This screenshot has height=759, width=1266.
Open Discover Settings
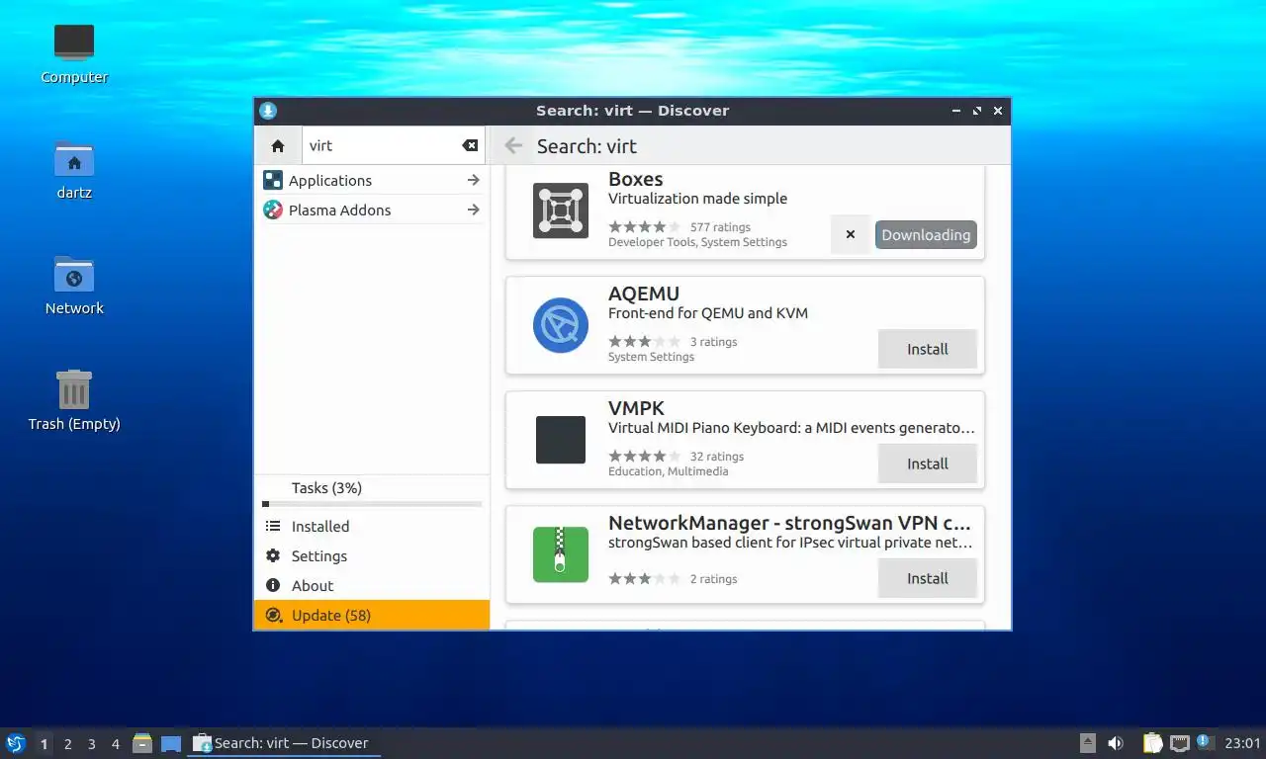pos(372,556)
